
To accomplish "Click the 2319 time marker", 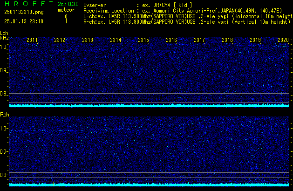I will (x=255, y=40).
